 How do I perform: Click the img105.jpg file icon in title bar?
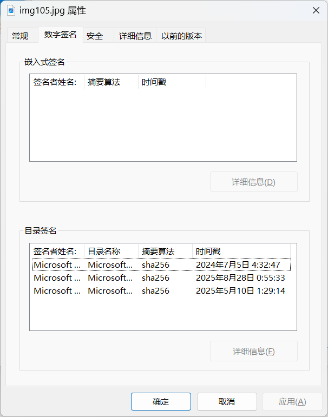(11, 10)
